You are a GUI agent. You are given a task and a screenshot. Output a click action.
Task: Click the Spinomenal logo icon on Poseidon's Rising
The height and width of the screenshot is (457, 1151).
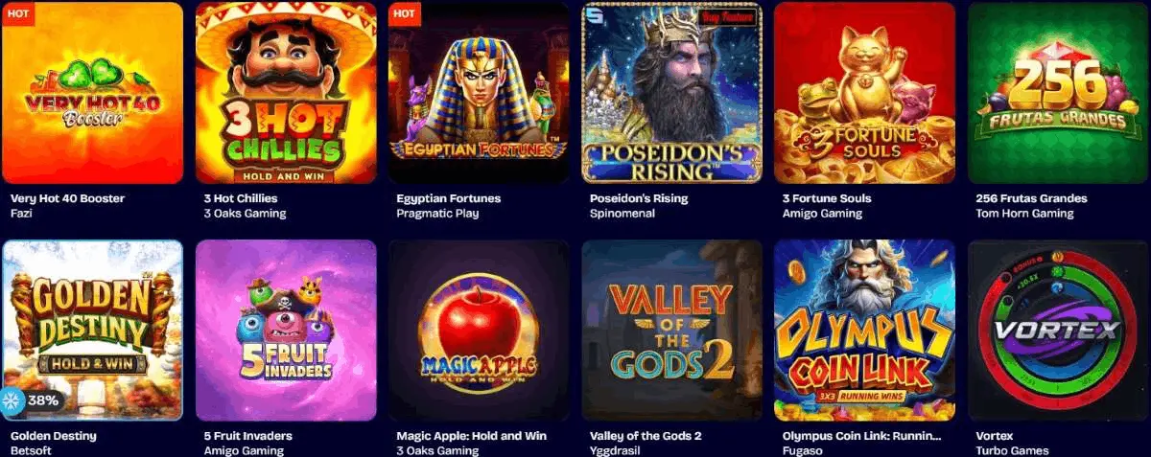click(x=595, y=15)
